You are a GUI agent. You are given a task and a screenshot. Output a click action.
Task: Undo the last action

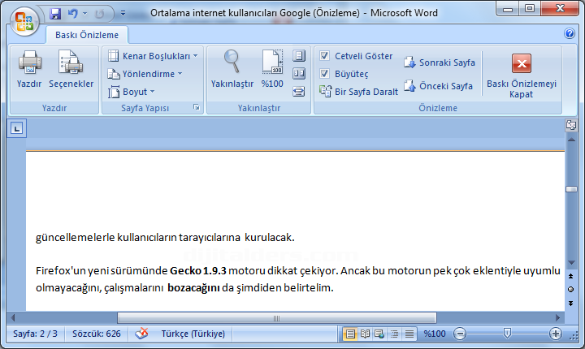tap(73, 14)
